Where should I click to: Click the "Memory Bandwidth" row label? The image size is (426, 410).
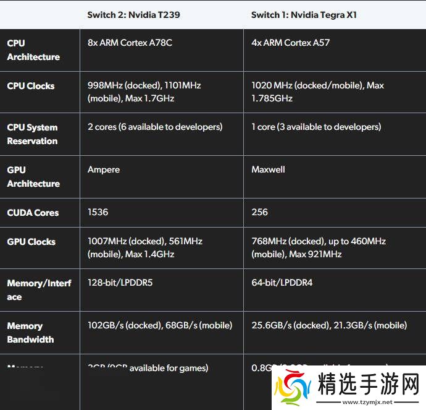pyautogui.click(x=30, y=333)
